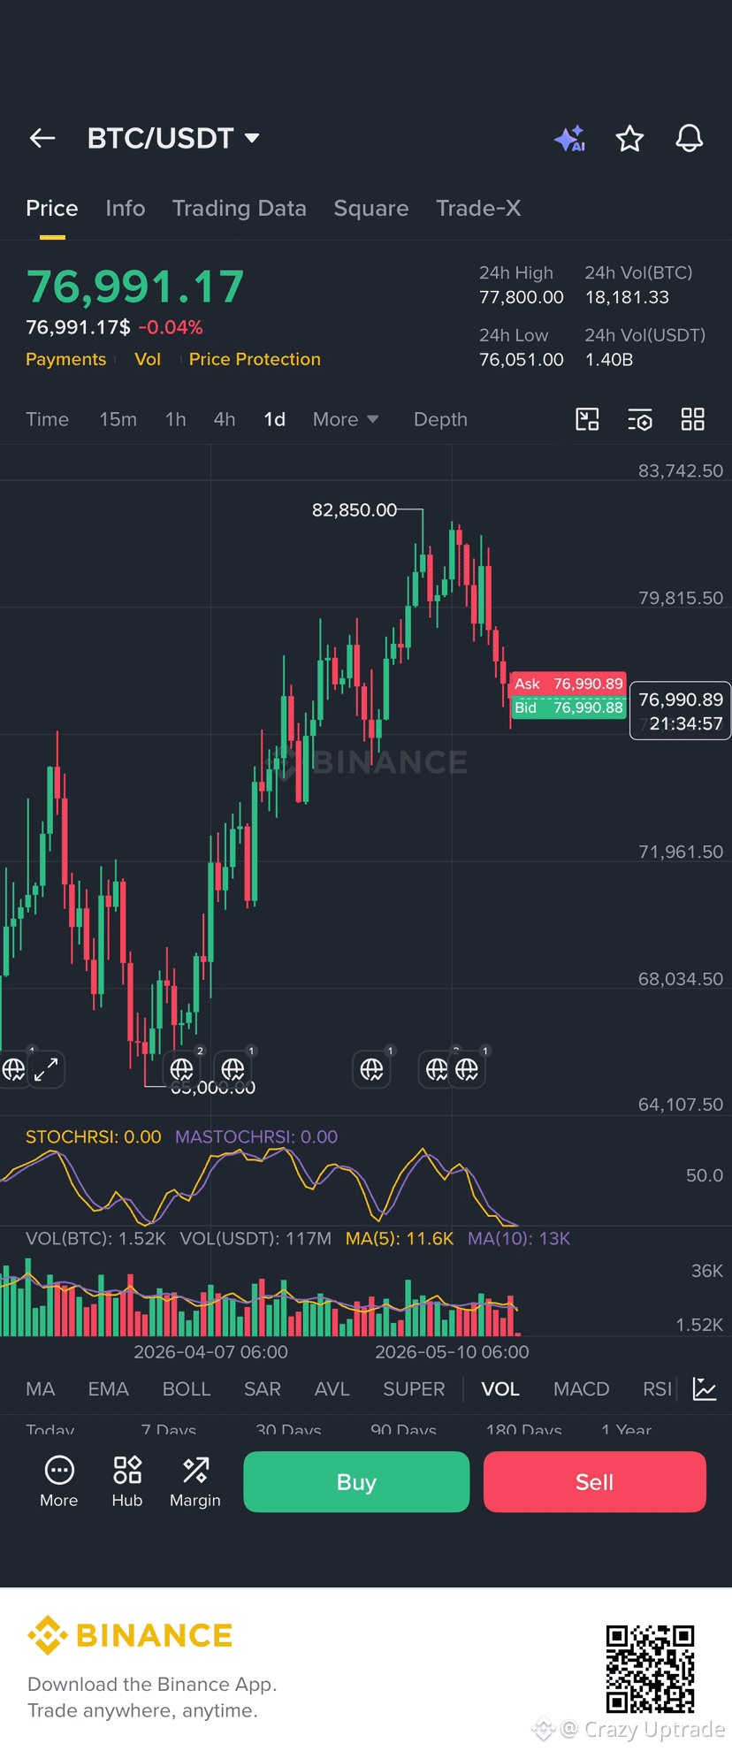Viewport: 732px width, 1751px height.
Task: Open the Payments link
Action: click(66, 359)
